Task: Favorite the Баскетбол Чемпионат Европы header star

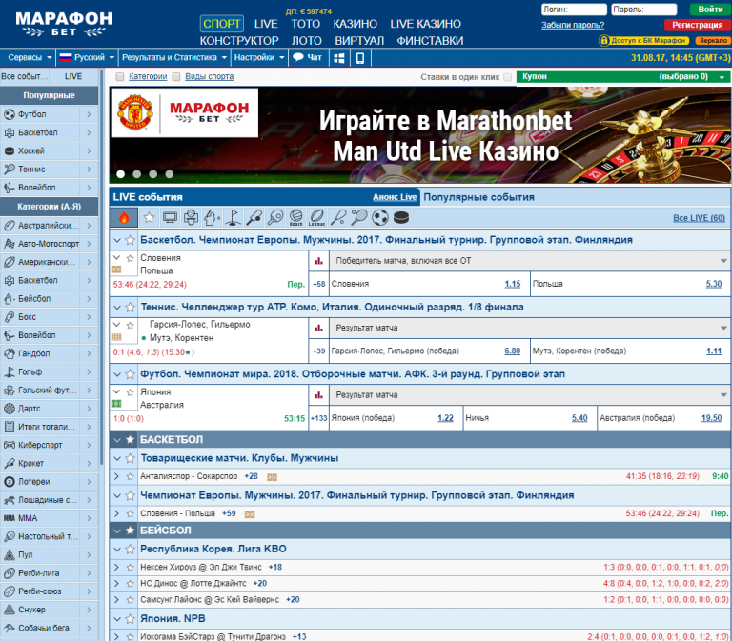Action: (131, 240)
